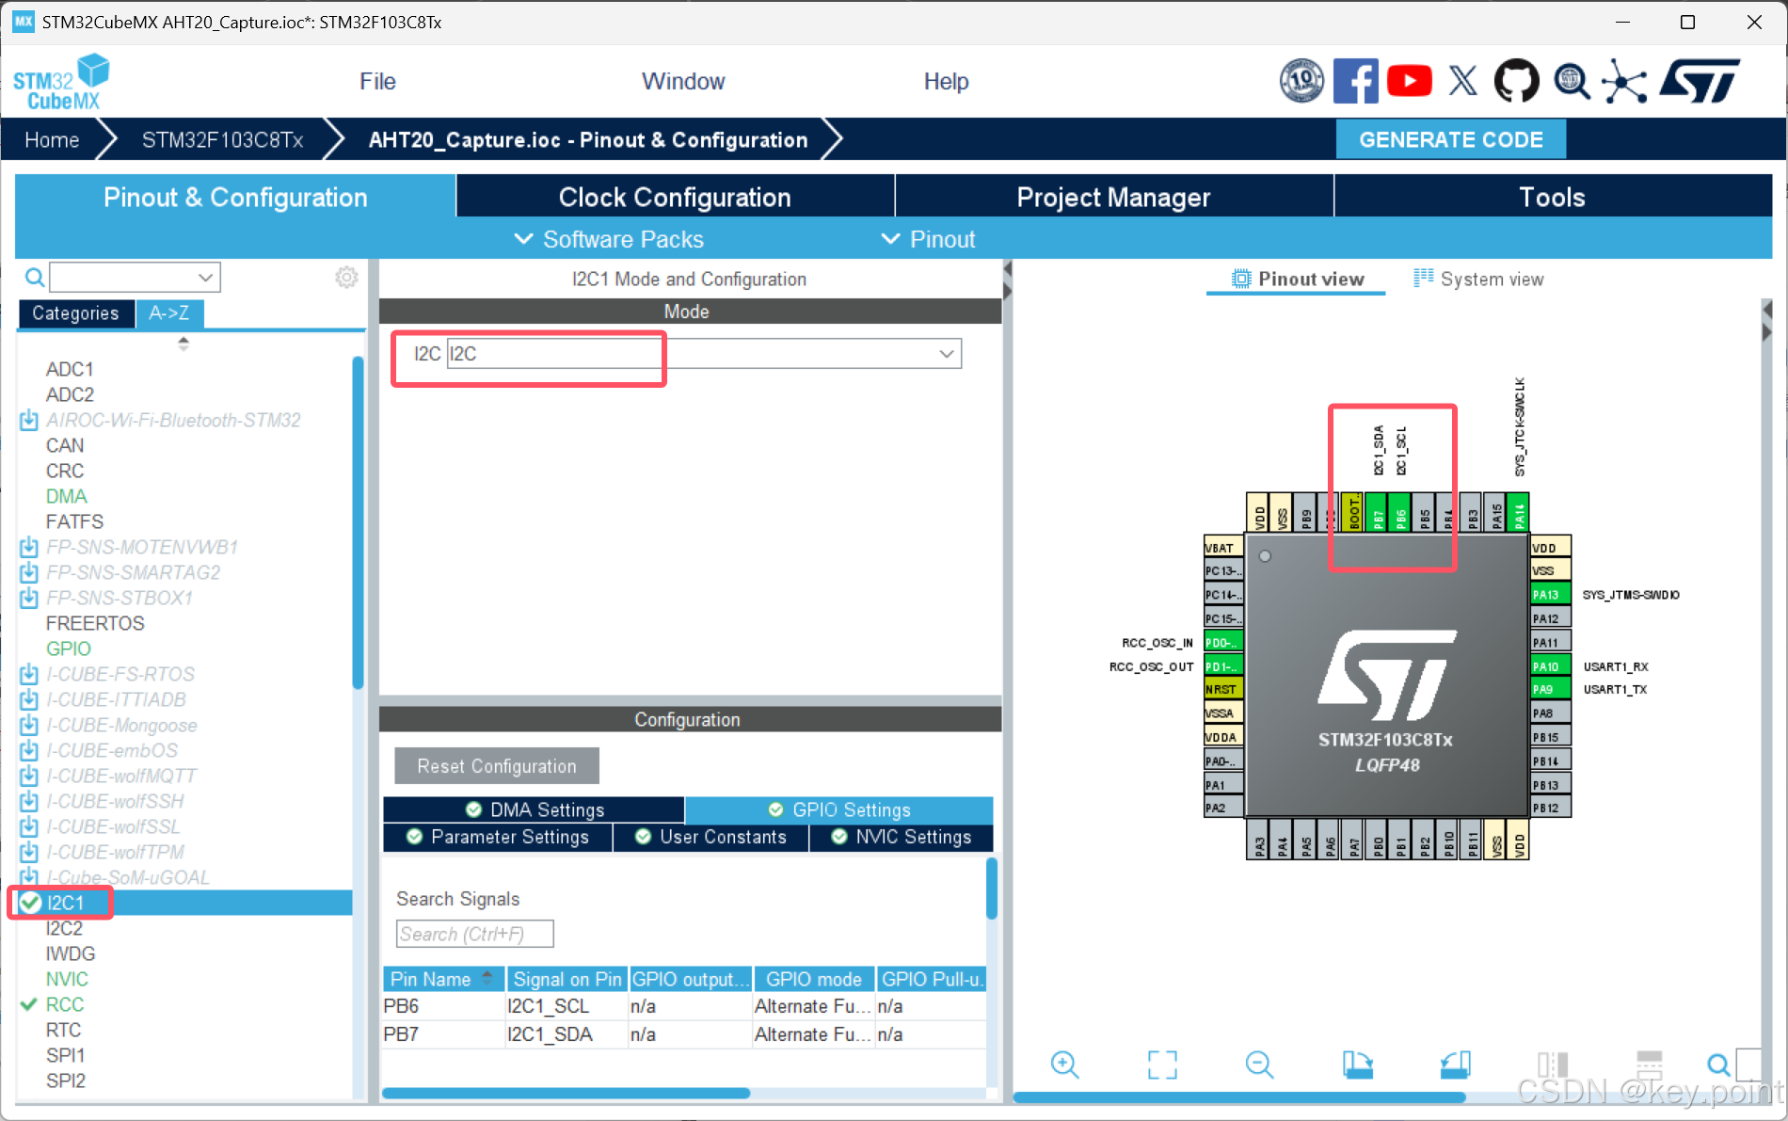Viewport: 1788px width, 1121px height.
Task: Click the category list vertical scrollbar
Action: [358, 522]
